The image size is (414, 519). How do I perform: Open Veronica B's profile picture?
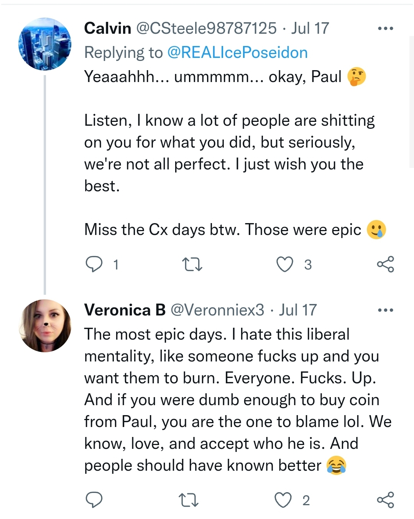pyautogui.click(x=45, y=326)
